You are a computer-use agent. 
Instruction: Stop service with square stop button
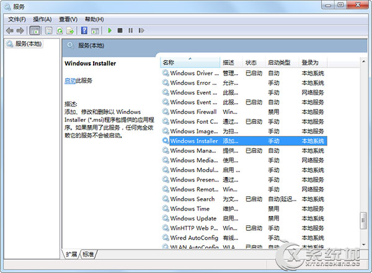point(120,30)
